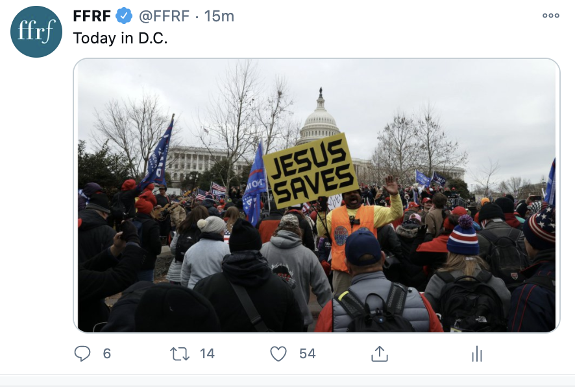Click the Jesus Saves sign in photo
This screenshot has width=575, height=390.
tap(310, 171)
